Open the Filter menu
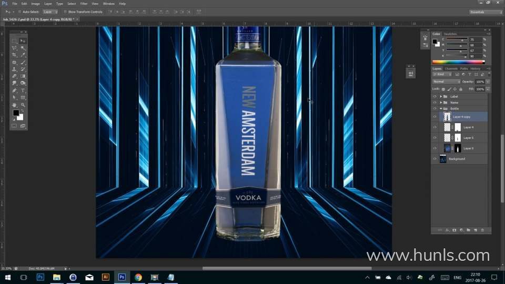 pyautogui.click(x=84, y=4)
